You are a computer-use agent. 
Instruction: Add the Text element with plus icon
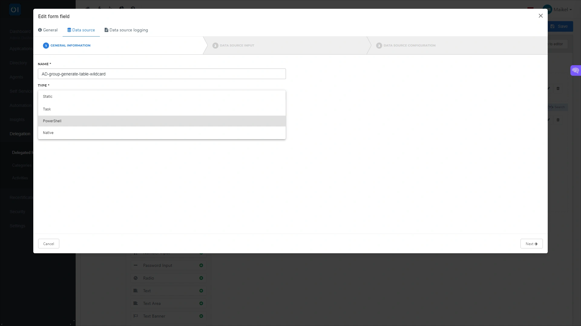[x=201, y=291]
